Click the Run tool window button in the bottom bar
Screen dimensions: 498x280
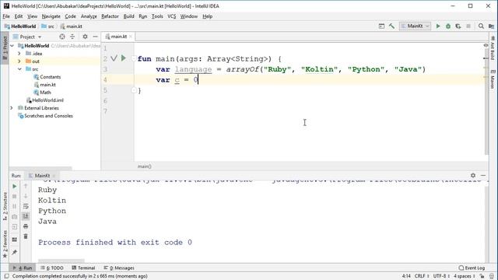23,268
